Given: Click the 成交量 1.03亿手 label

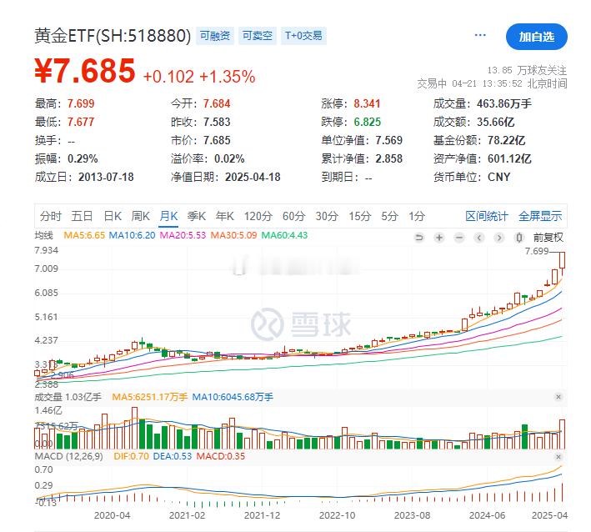Looking at the screenshot, I should (x=68, y=397).
